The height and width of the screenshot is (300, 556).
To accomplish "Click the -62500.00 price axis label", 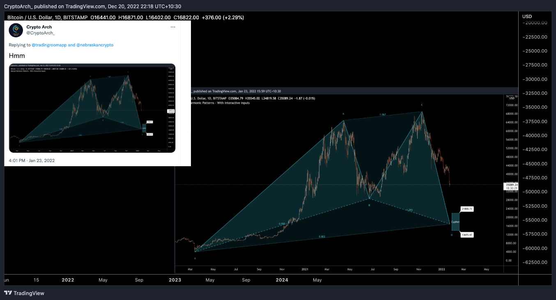I will point(535,262).
